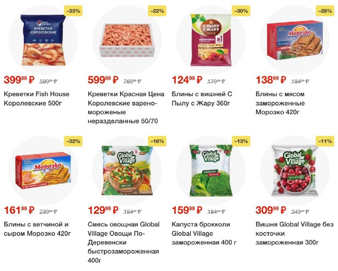This screenshot has height=271, width=338.
Task: Click the −16% discount badge
Action: (157, 141)
